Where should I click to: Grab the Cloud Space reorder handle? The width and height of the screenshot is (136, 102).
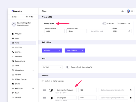[44, 98]
